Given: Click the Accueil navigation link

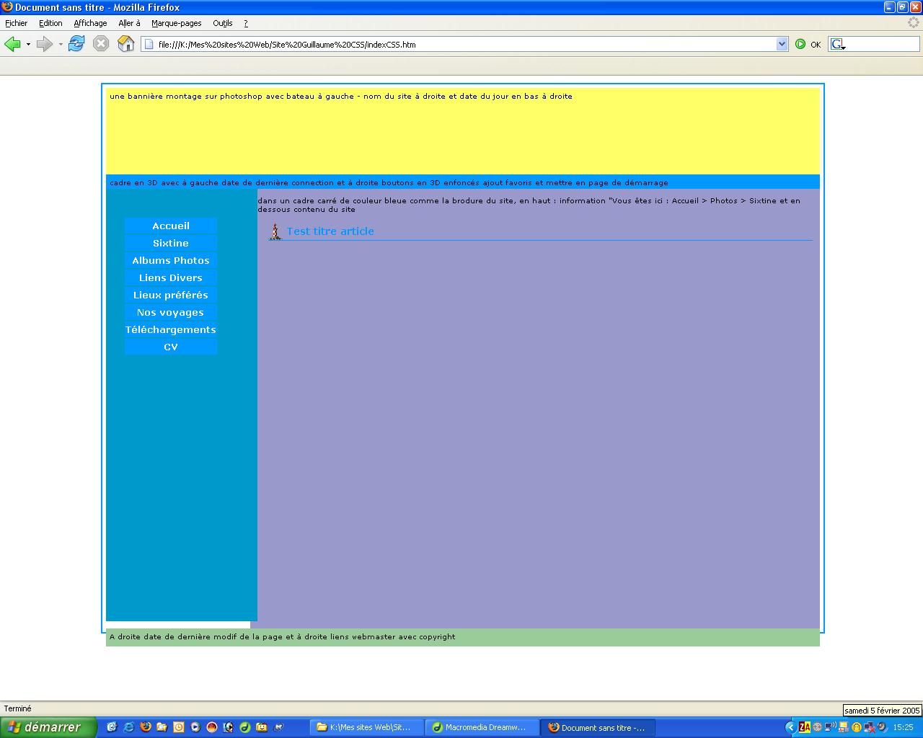Looking at the screenshot, I should [171, 226].
